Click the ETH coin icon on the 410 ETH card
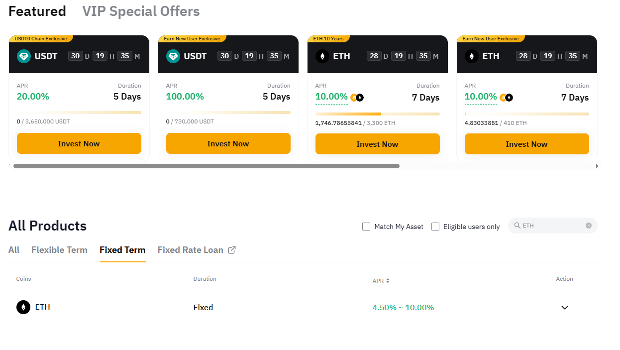Screen dimensions: 620x350 click(472, 56)
